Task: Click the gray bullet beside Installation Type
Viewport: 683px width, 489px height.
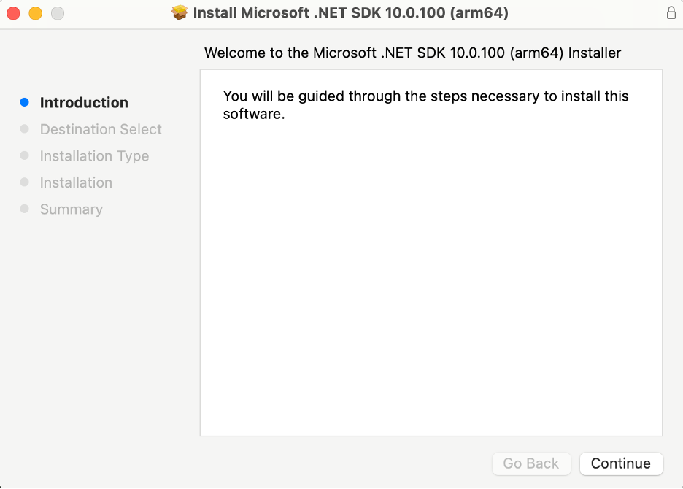Action: click(x=25, y=156)
